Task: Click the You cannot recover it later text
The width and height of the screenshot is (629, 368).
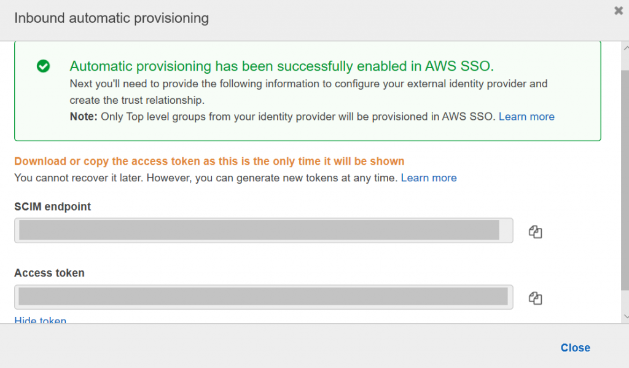Action: pyautogui.click(x=206, y=178)
